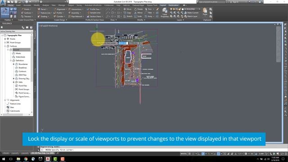Screen dimensions: 288x162
Task: Toggle MODEL space in status bar
Action: [184, 154]
